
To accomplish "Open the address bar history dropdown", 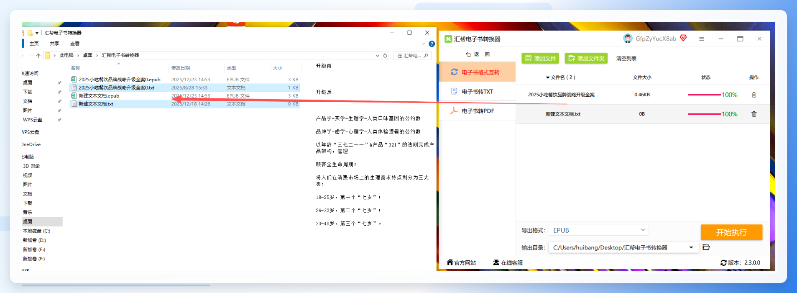I will pyautogui.click(x=377, y=56).
